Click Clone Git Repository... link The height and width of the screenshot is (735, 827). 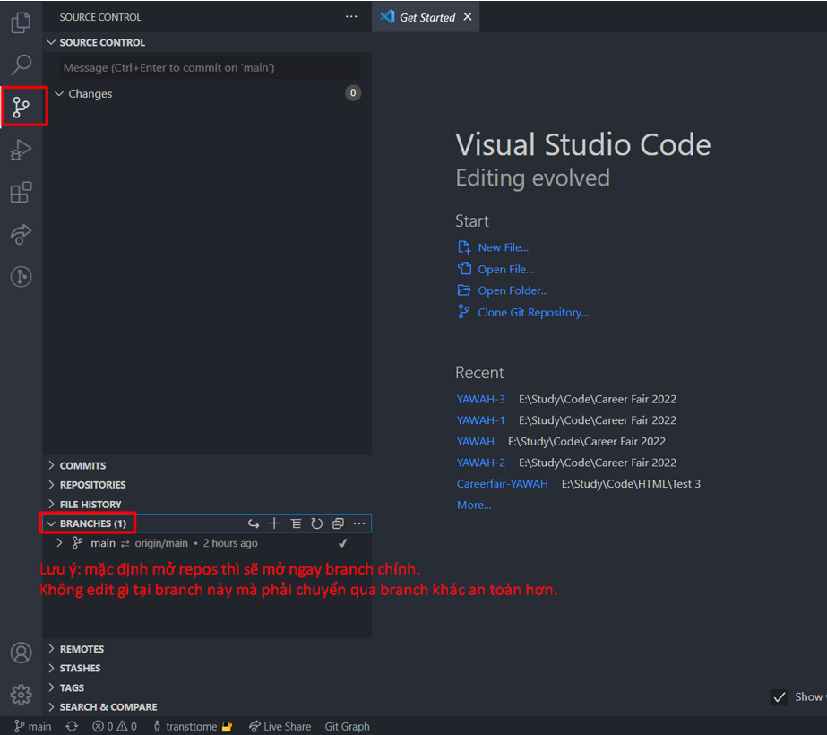click(533, 312)
